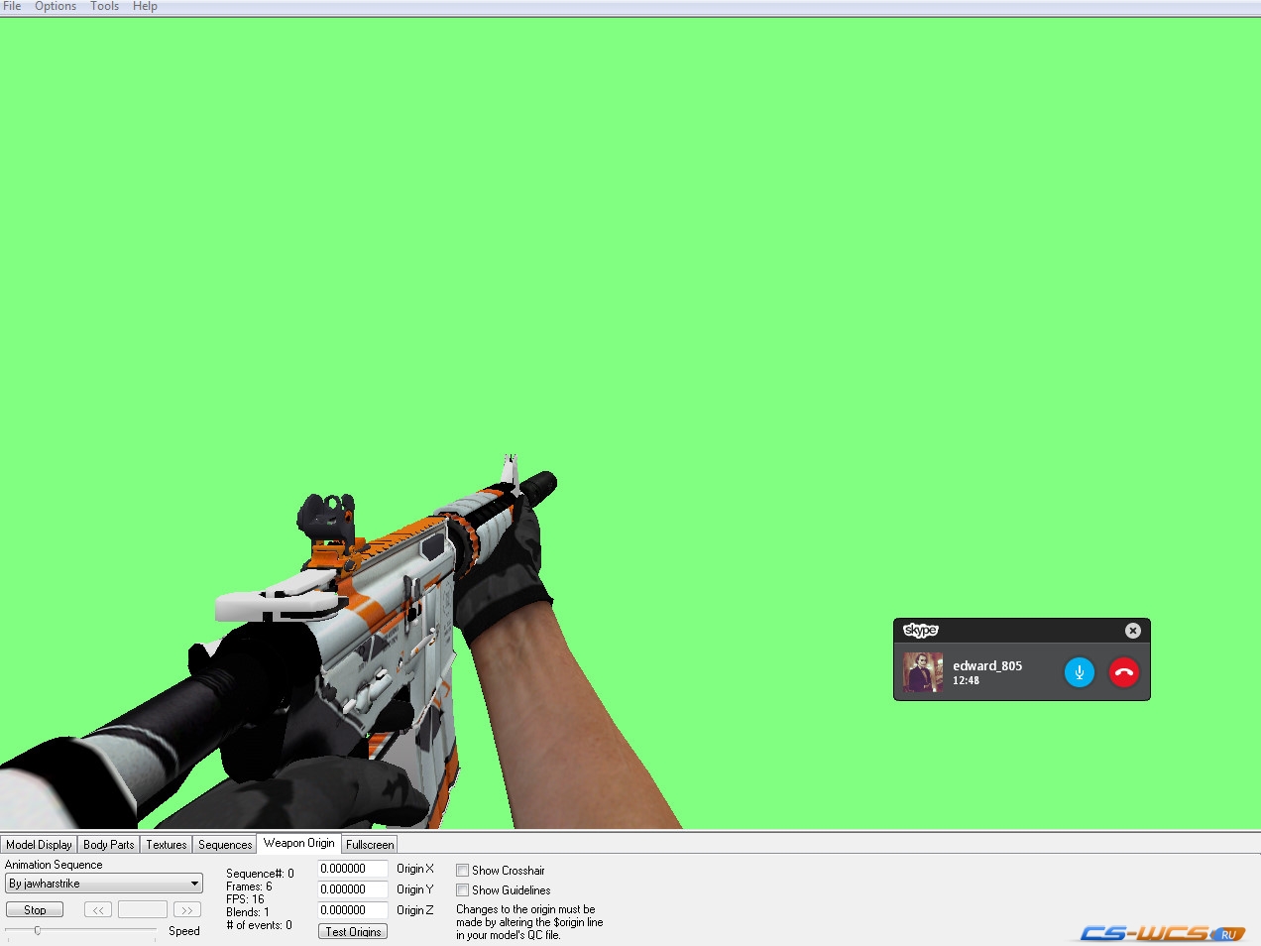The width and height of the screenshot is (1261, 946).
Task: Switch to the Model Display tab
Action: (x=39, y=845)
